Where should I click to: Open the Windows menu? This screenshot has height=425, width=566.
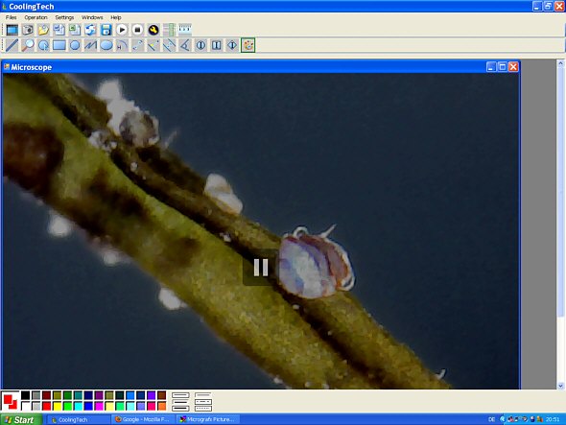92,17
